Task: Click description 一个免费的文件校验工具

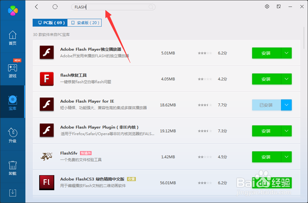Action: pyautogui.click(x=81, y=160)
